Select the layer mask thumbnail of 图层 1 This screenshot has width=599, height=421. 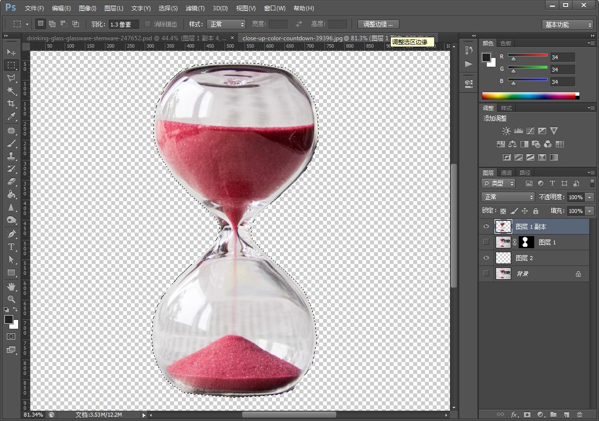(526, 242)
